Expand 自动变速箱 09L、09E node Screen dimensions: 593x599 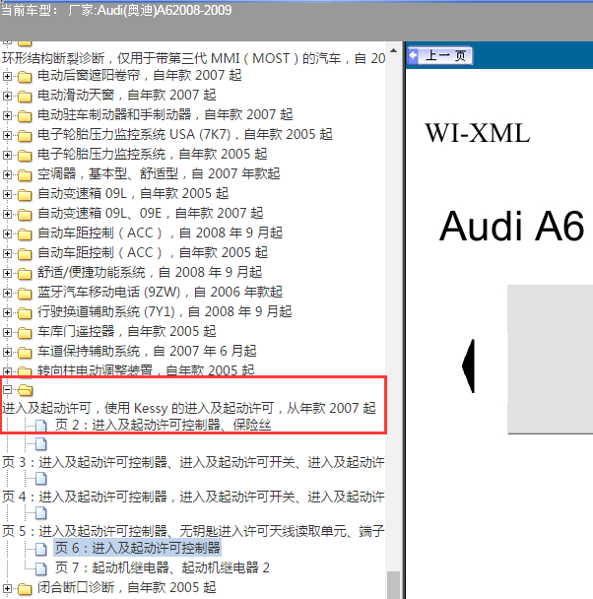(7, 214)
